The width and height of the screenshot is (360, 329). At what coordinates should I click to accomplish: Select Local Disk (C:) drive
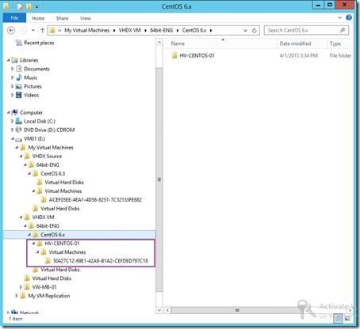tap(40, 121)
